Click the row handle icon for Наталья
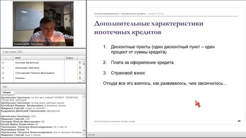The width and height of the screenshot is (246, 138). click(3, 78)
